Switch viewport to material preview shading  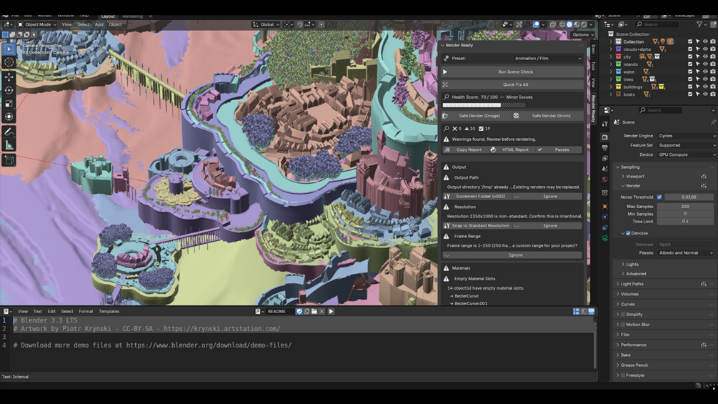click(577, 25)
